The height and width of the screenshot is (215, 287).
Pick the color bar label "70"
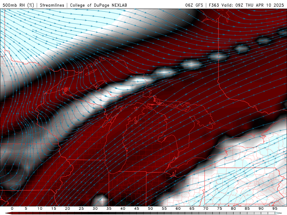coord(206,209)
